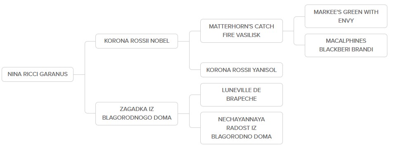This screenshot has width=401, height=148.
Task: Select the NINA RICCI GARANUS root node
Action: [38, 74]
